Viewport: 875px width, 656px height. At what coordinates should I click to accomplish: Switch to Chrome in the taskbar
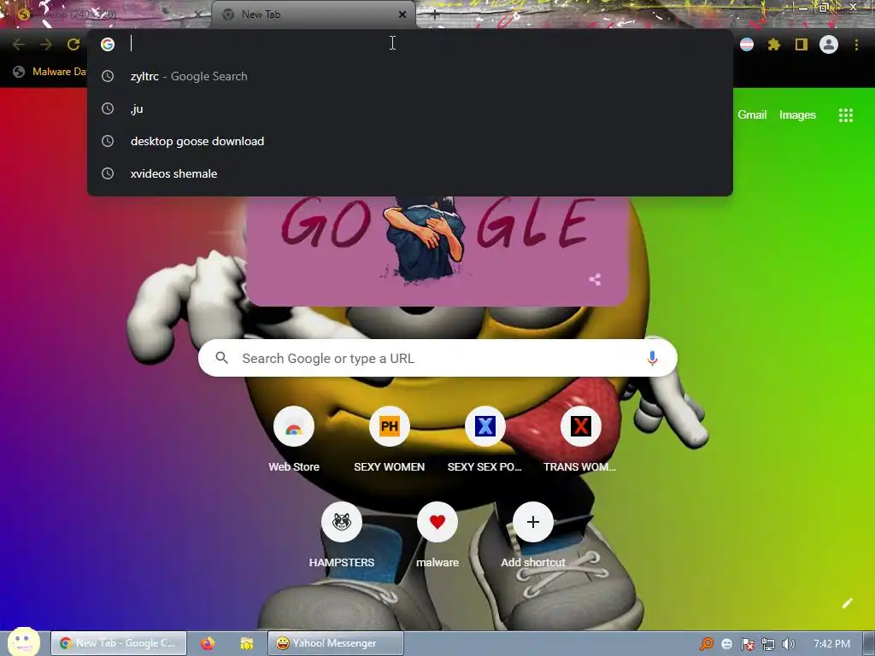tap(119, 643)
